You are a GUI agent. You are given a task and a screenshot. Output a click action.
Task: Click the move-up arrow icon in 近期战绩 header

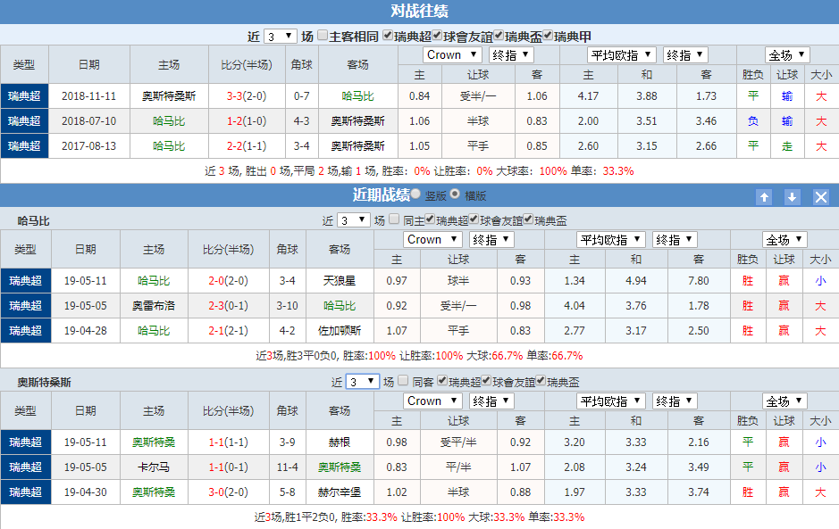point(764,196)
